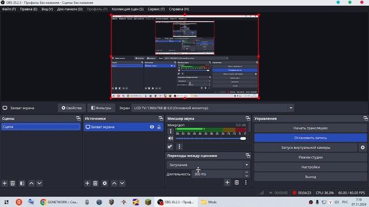
Task: Open transition properties three-dot menu
Action: click(246, 182)
